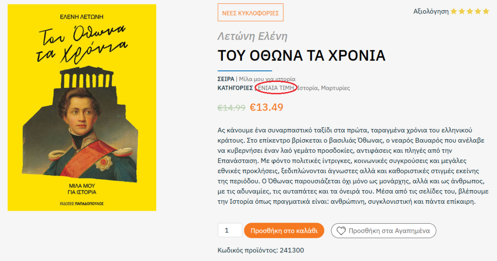
Task: Go to the Μαρτυρίες category
Action: (335, 88)
